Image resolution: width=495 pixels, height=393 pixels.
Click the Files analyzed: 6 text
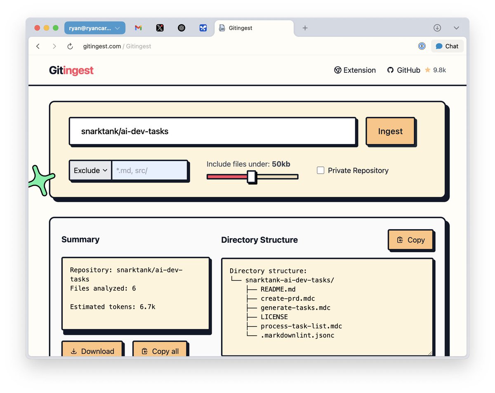point(103,289)
